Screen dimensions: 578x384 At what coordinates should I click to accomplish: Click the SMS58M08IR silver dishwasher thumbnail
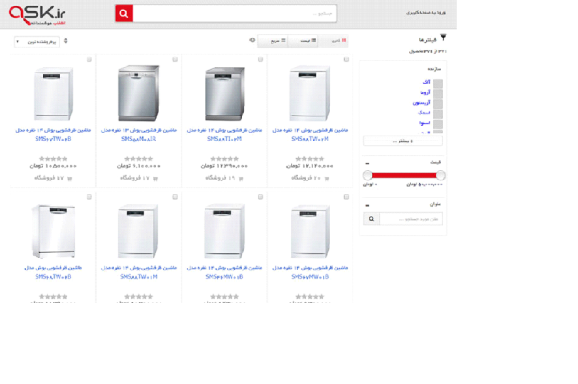(138, 93)
